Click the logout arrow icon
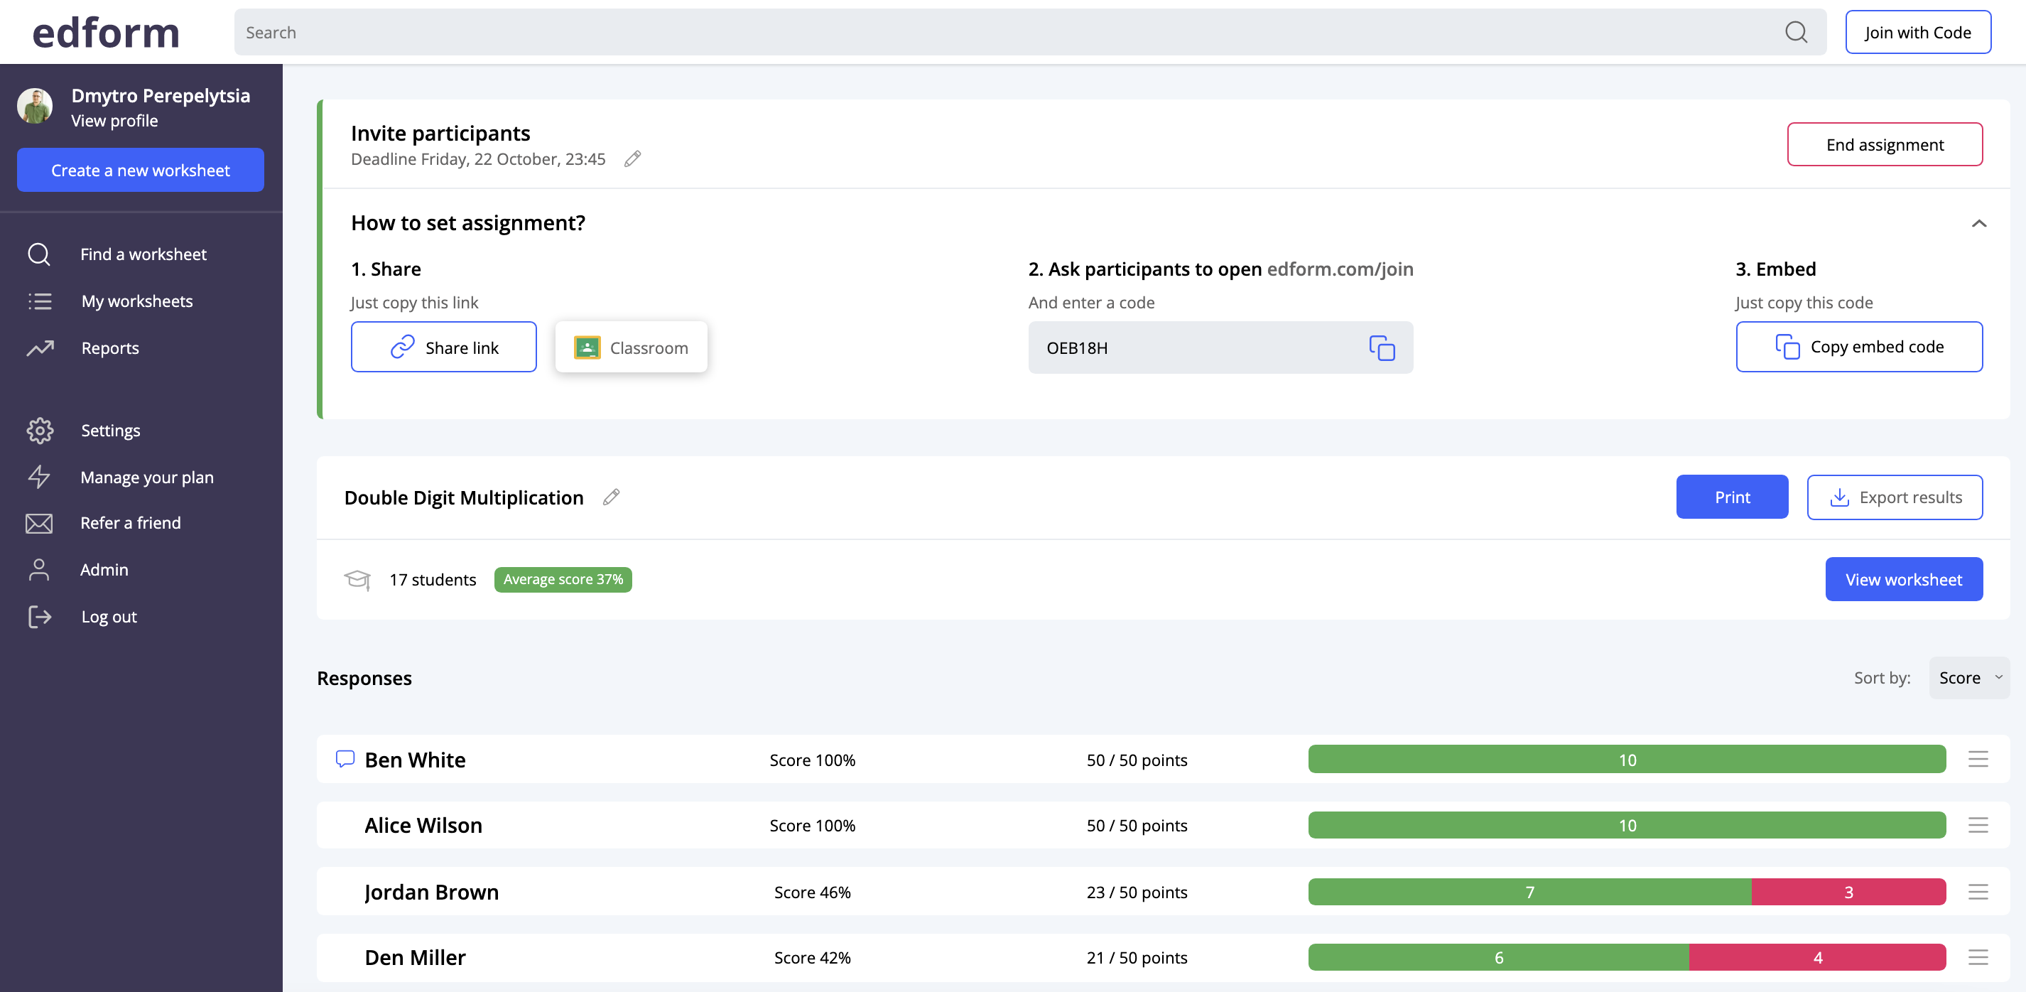2026x992 pixels. 39,617
